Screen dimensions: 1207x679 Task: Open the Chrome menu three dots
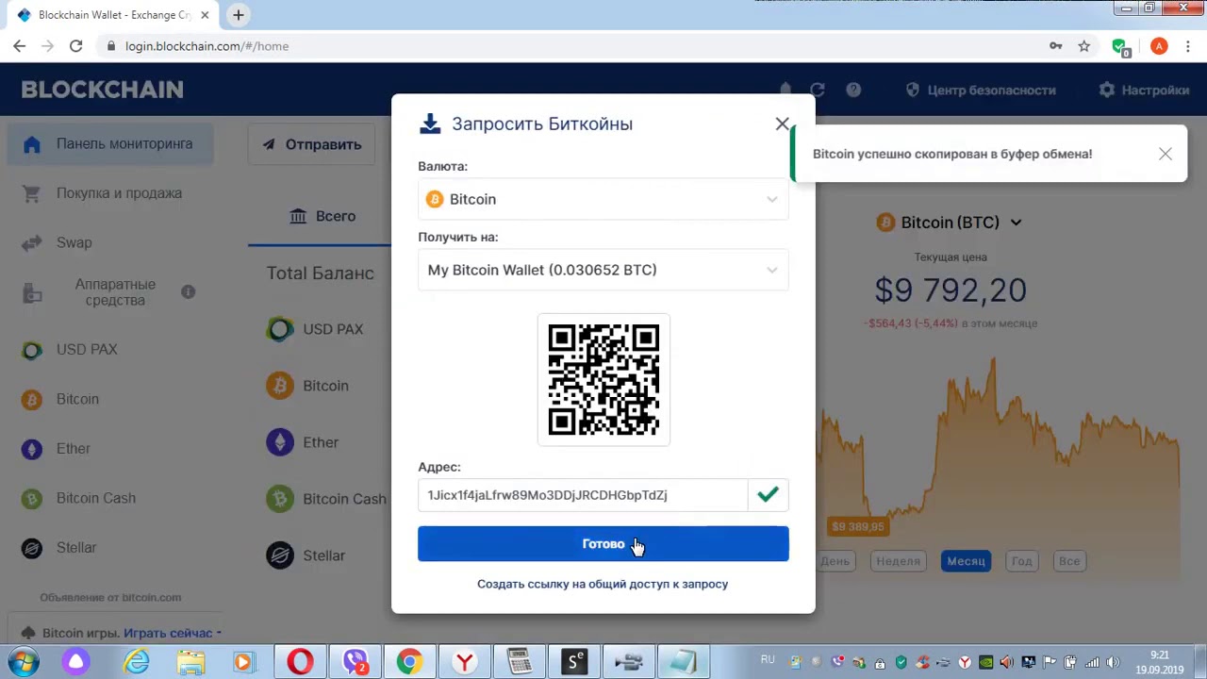click(1188, 45)
